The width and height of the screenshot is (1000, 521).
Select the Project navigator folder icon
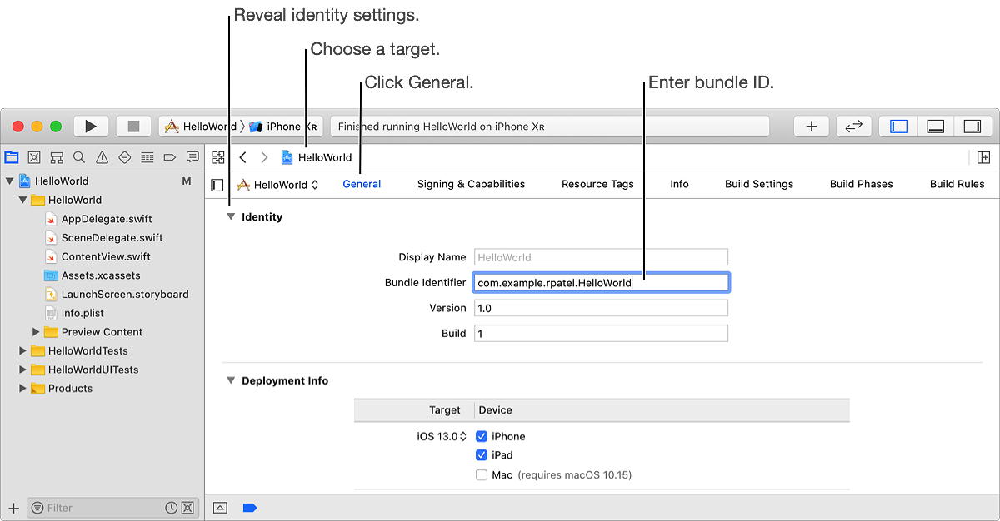(12, 157)
